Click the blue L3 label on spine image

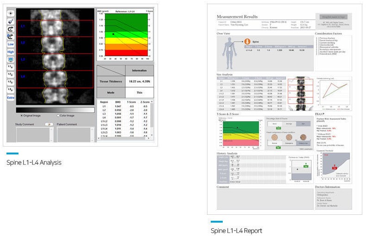pos(23,59)
